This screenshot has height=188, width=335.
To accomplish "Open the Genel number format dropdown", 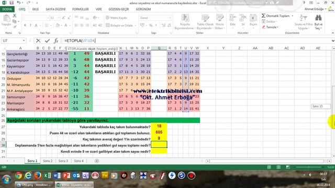I will (170, 18).
